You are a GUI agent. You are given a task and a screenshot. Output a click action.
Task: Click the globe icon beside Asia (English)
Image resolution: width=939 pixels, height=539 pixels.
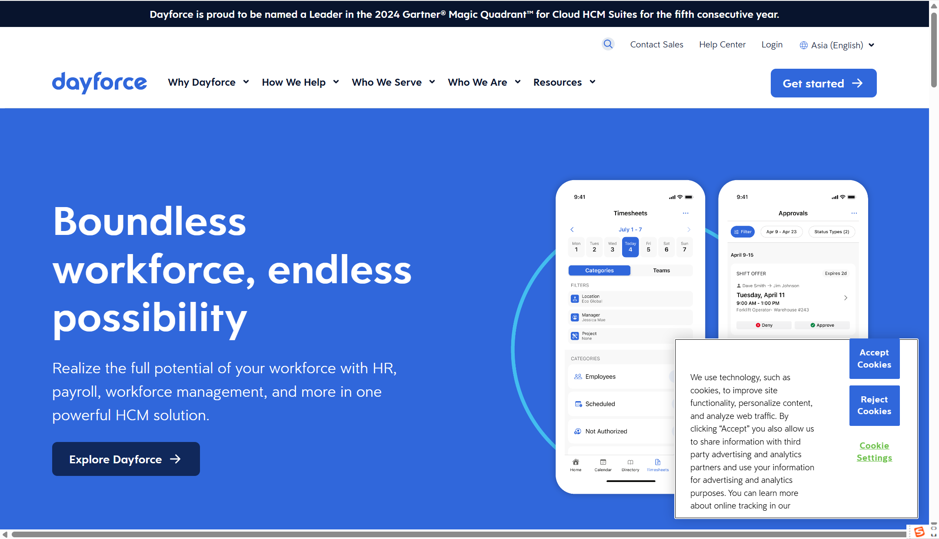point(804,45)
